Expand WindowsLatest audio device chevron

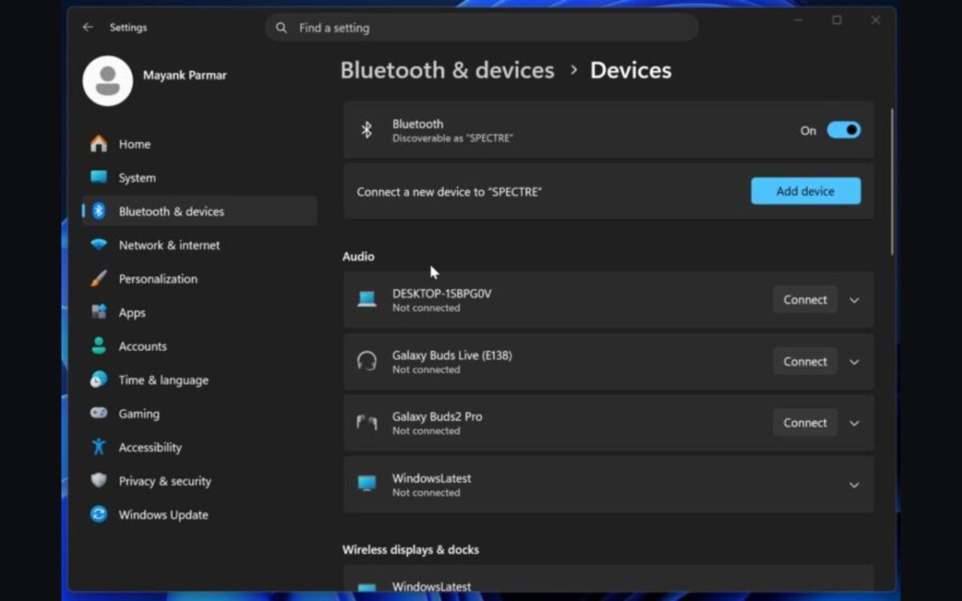coord(855,485)
